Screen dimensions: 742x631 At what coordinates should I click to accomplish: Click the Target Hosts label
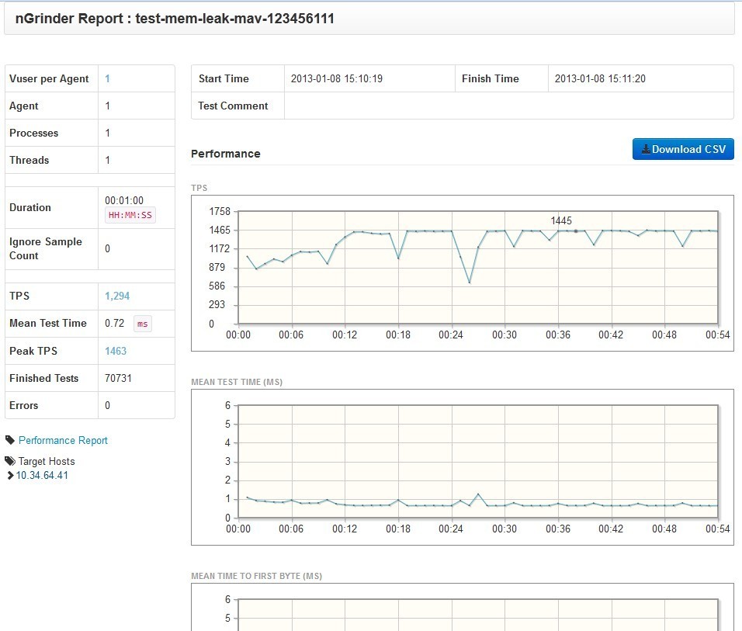47,461
